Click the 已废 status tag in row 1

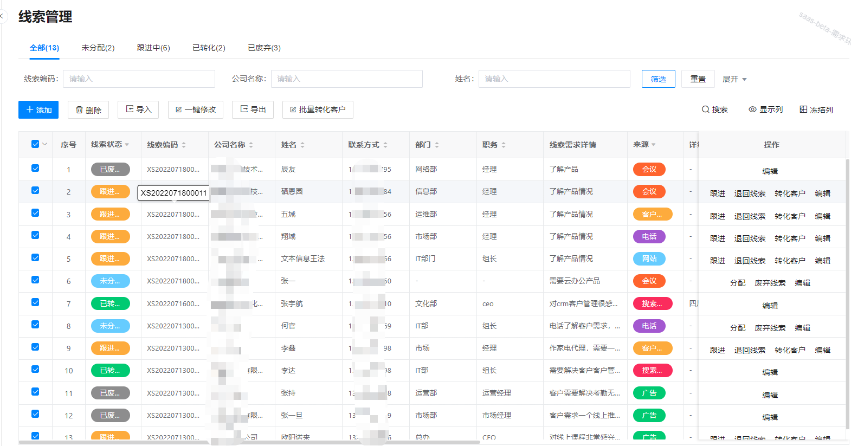[111, 169]
